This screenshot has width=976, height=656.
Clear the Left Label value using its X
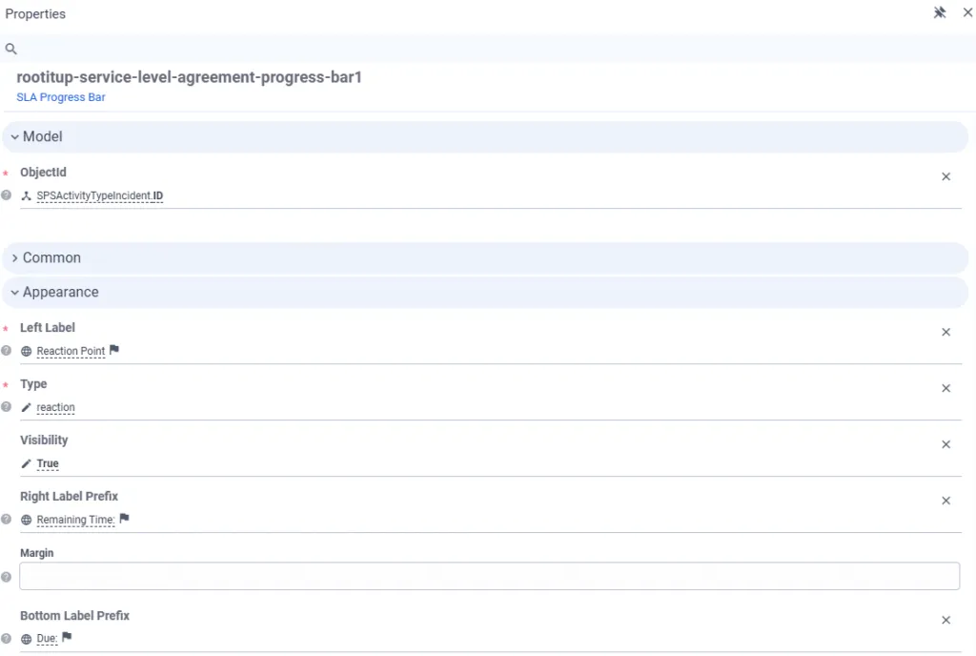[x=945, y=332]
